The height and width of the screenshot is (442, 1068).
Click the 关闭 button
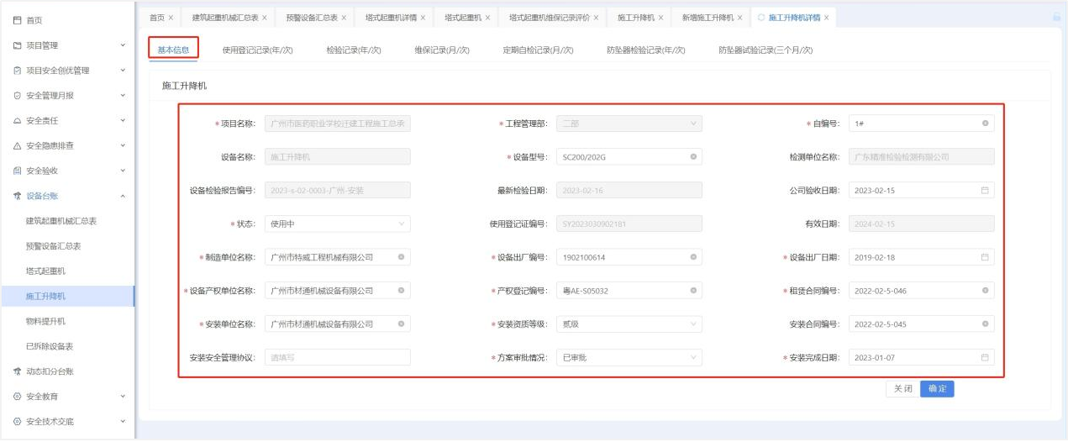pos(902,389)
